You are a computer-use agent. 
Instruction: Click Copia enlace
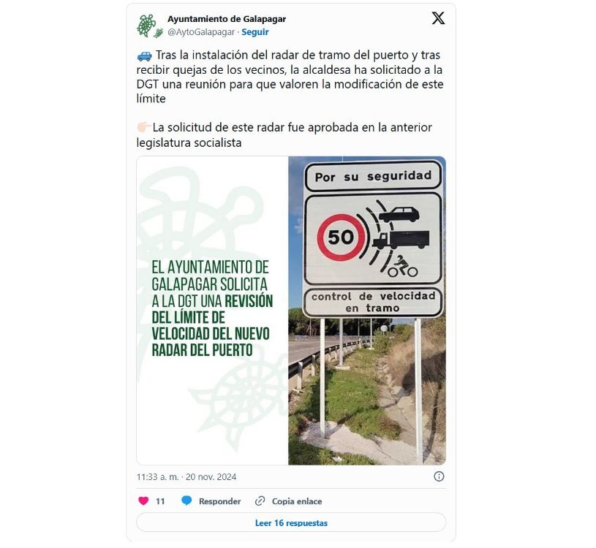click(297, 501)
